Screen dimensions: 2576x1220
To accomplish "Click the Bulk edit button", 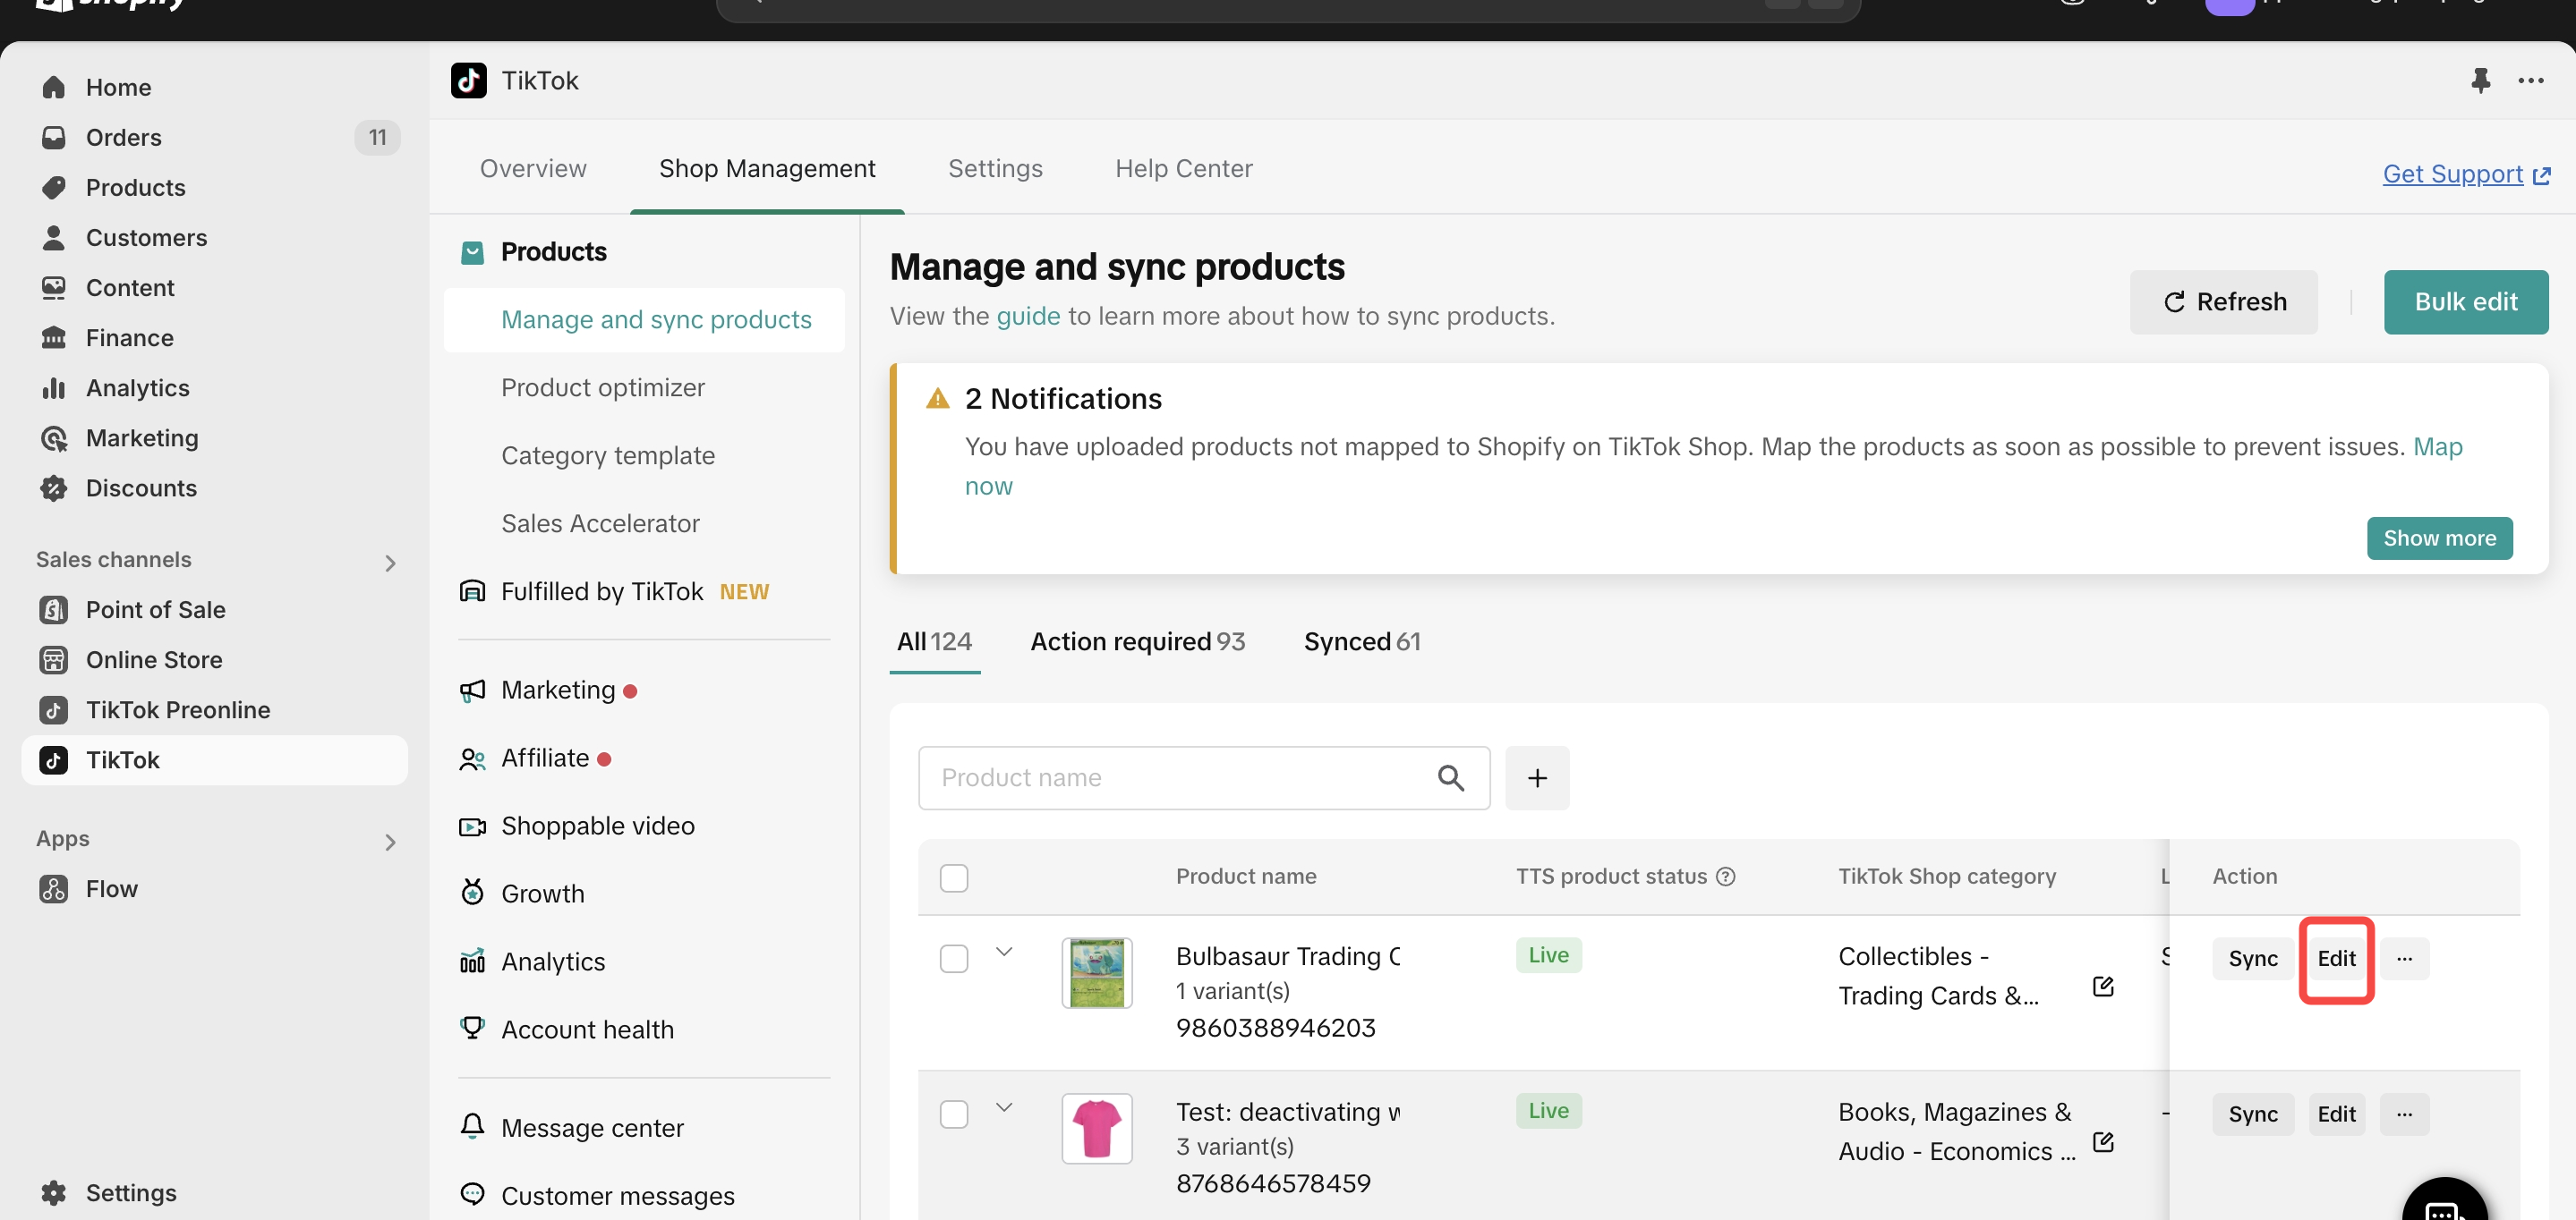I will pos(2465,301).
